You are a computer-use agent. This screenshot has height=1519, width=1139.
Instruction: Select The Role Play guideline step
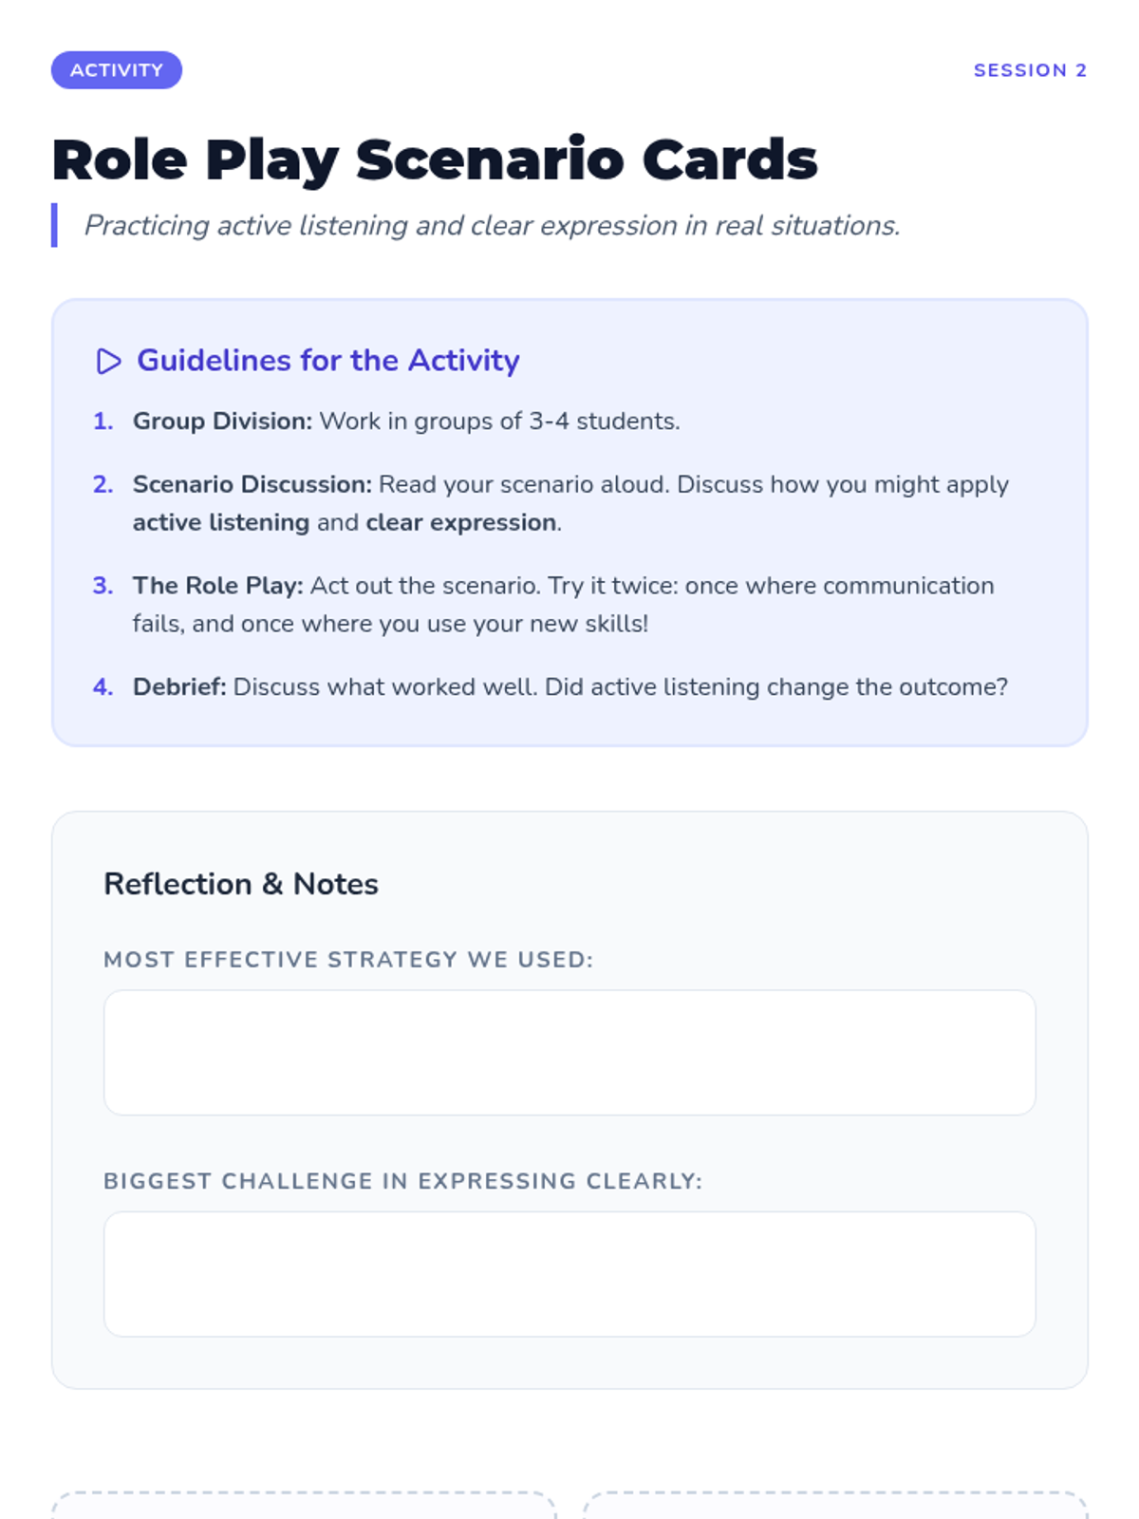coord(563,605)
